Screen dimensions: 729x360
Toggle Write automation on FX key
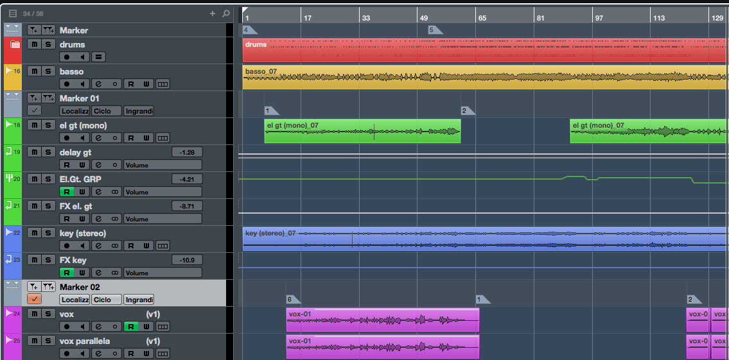(82, 273)
